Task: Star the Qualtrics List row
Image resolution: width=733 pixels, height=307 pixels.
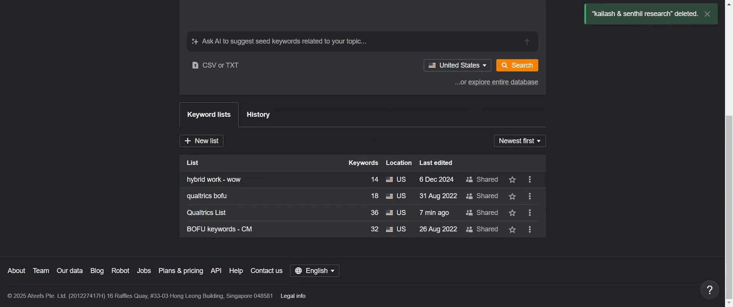Action: click(x=512, y=213)
